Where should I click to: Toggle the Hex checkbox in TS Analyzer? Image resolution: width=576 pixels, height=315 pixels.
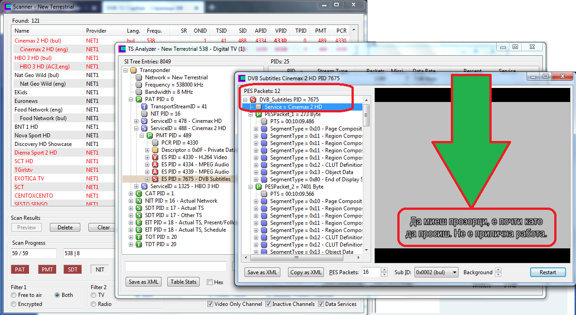pyautogui.click(x=210, y=282)
